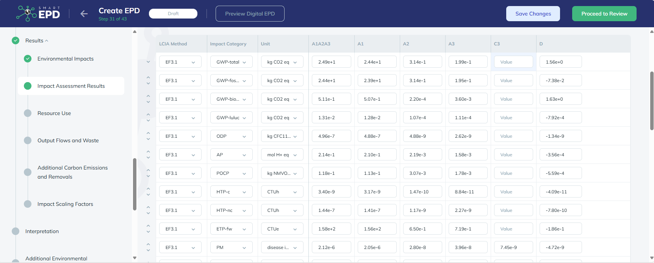Click the sidebar scroll-up arrow
Viewport: 654px width, 263px height.
[x=135, y=32]
